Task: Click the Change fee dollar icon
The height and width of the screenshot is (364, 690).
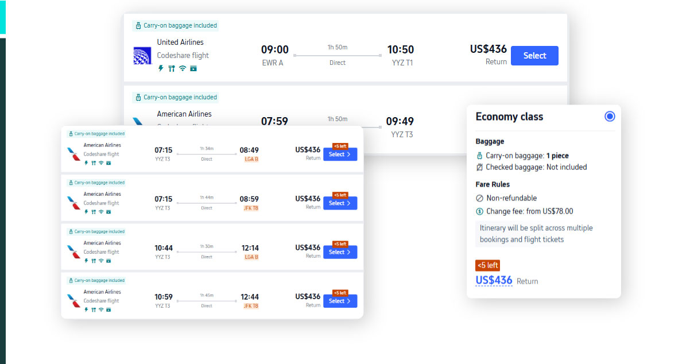Action: 480,211
